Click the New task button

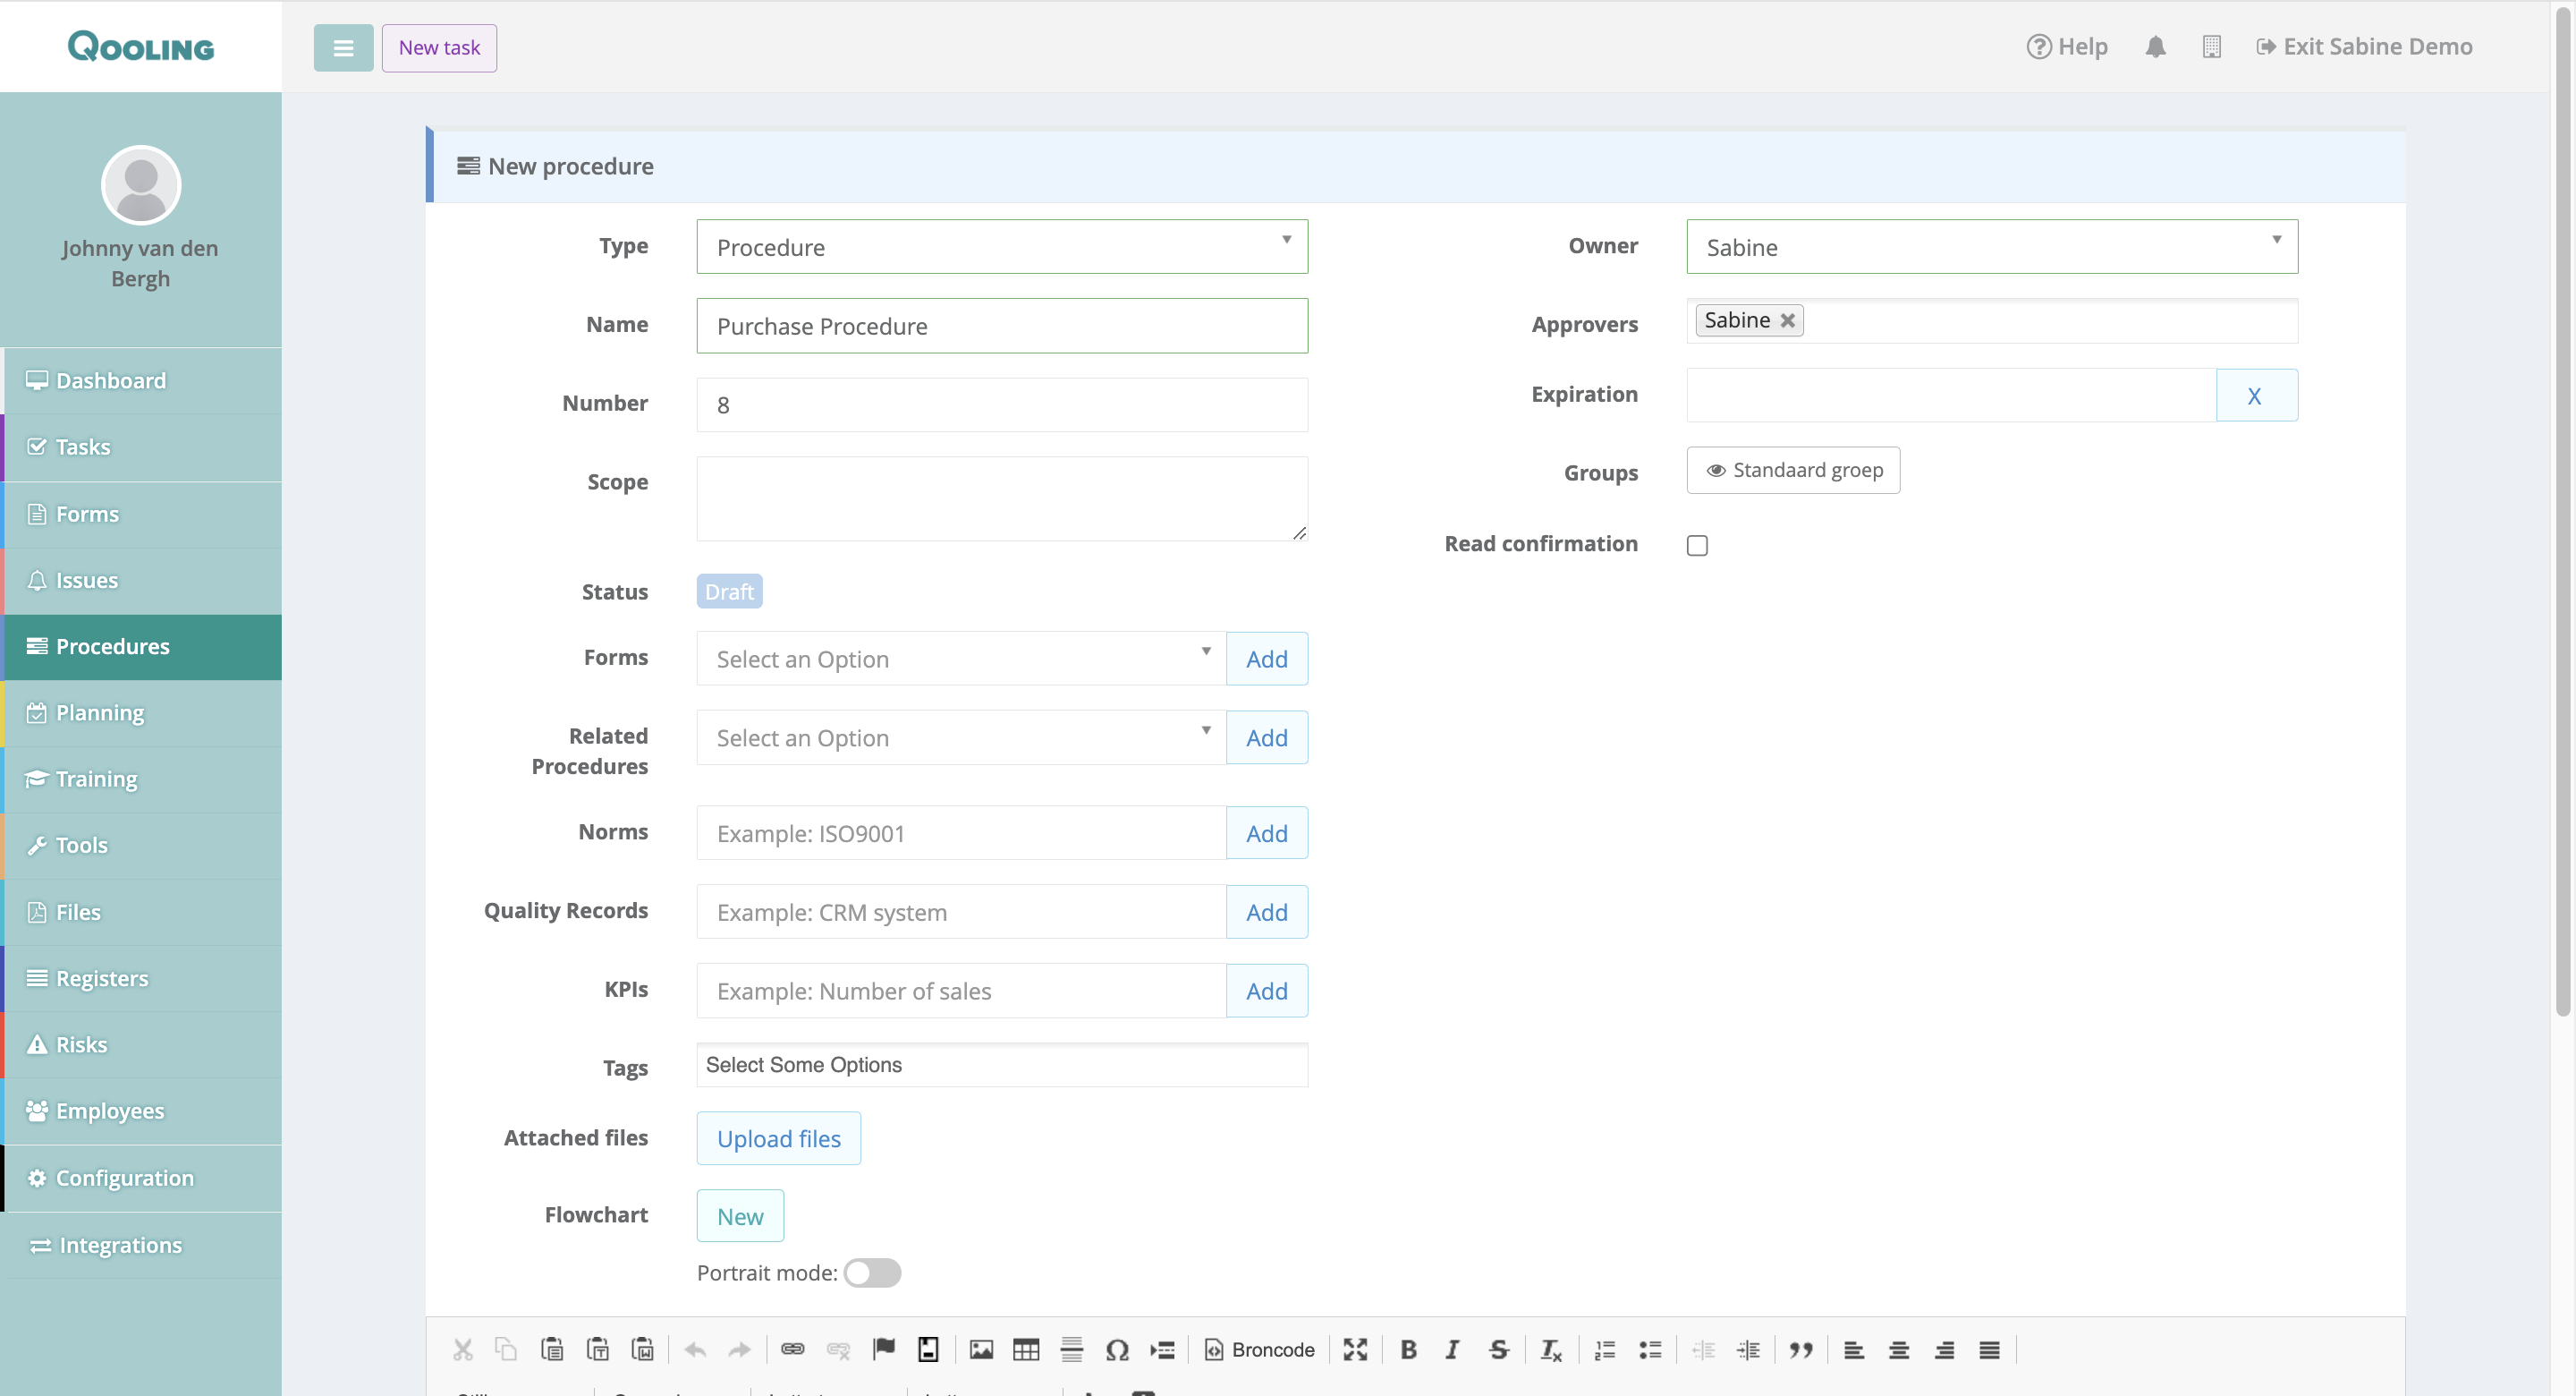point(439,48)
